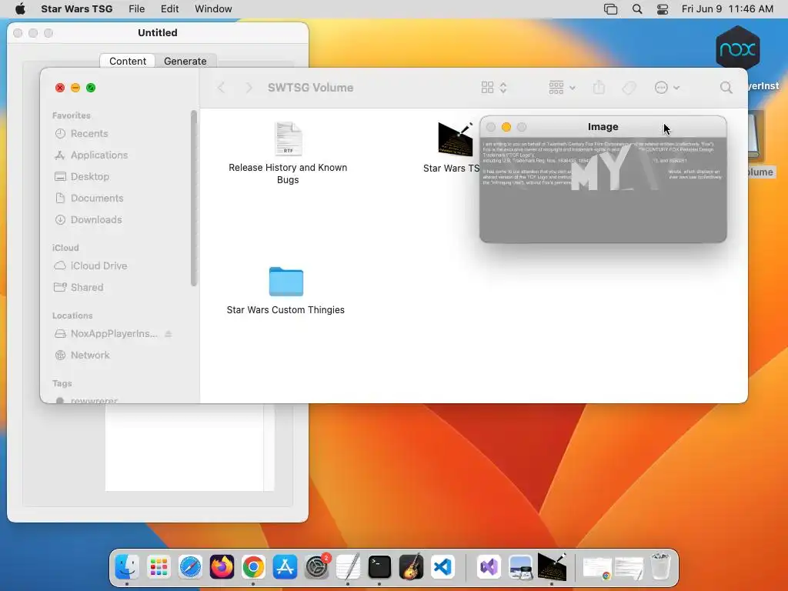This screenshot has width=788, height=591.
Task: Click the Tags section header in sidebar
Action: pos(62,383)
